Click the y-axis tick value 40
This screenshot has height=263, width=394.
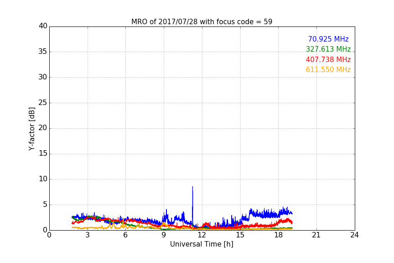43,26
